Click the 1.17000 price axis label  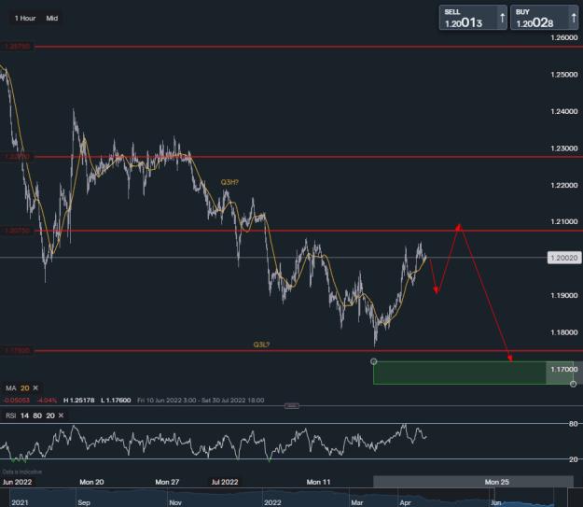pyautogui.click(x=564, y=369)
